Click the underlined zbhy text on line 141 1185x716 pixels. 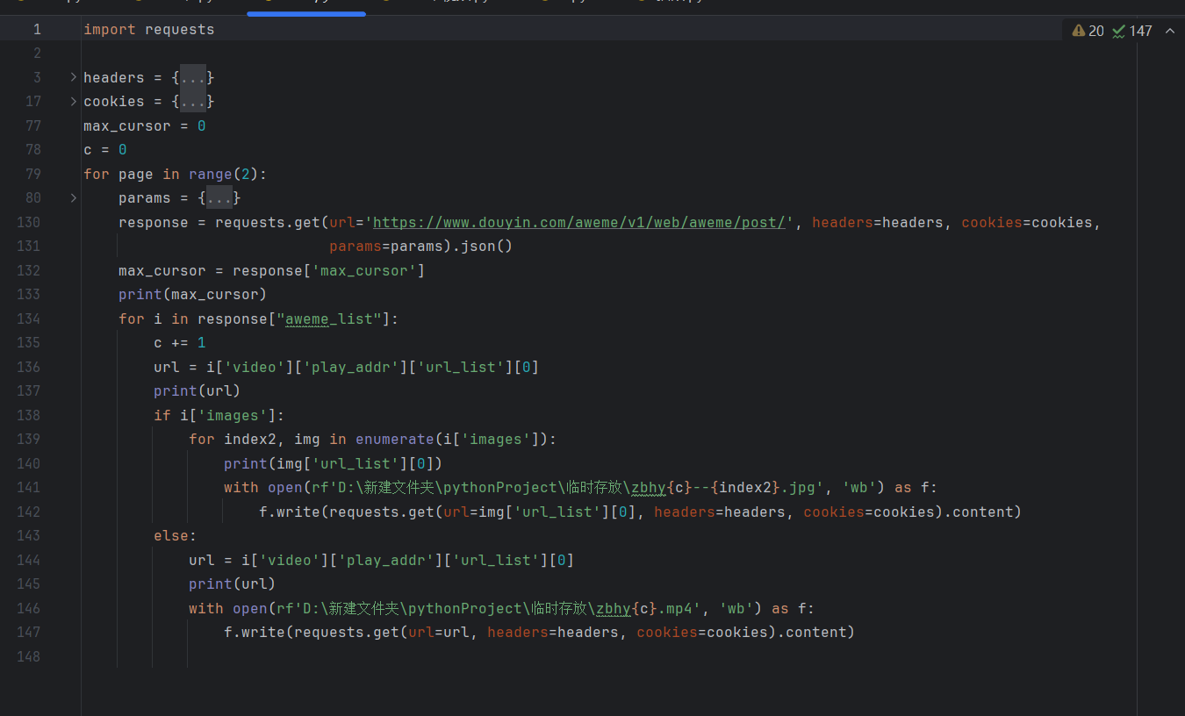pyautogui.click(x=651, y=487)
